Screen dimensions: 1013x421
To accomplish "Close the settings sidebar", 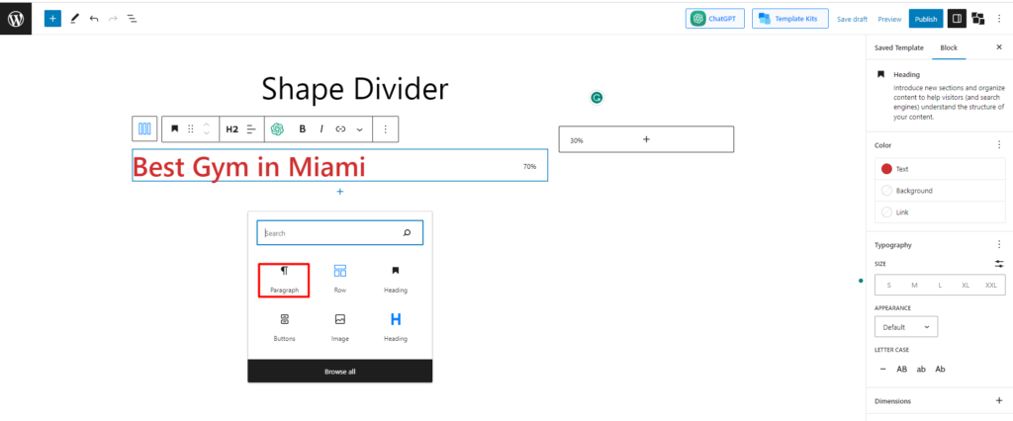I will tap(999, 47).
